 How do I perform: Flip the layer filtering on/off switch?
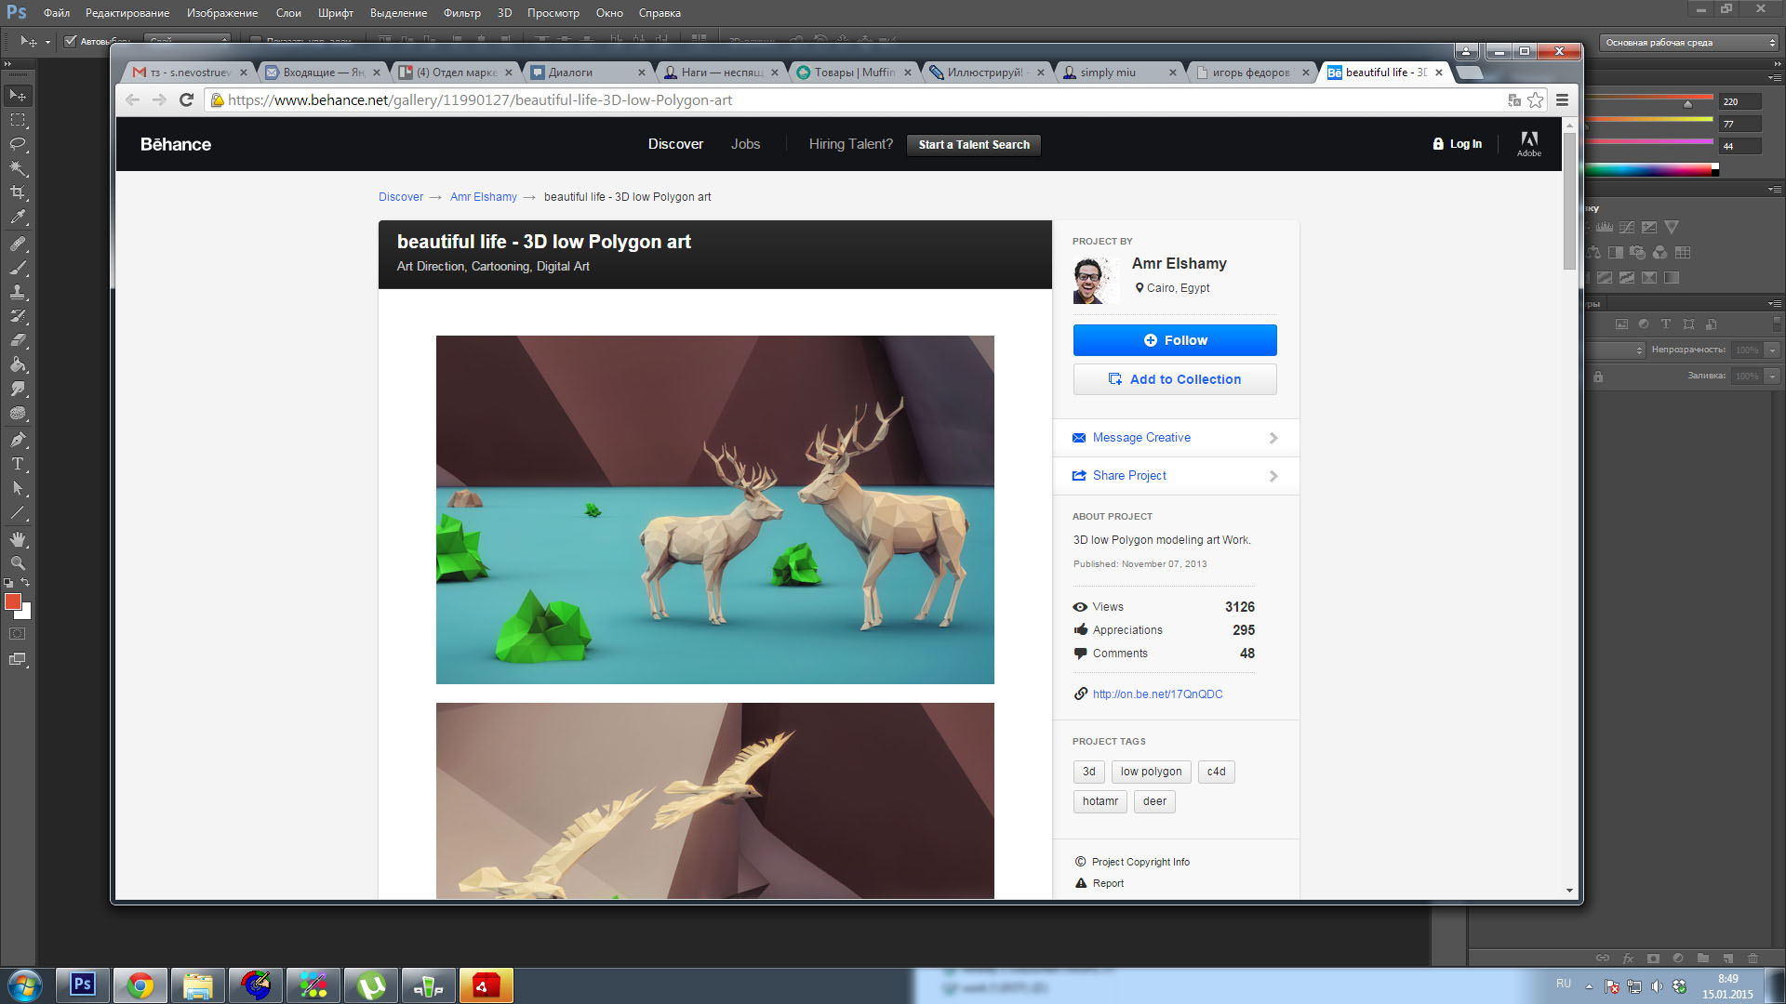pyautogui.click(x=1777, y=324)
